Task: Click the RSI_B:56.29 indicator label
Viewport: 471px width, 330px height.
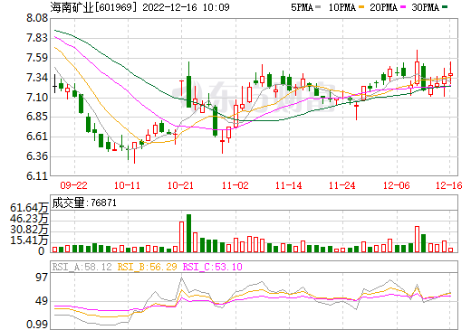Action: [x=147, y=267]
